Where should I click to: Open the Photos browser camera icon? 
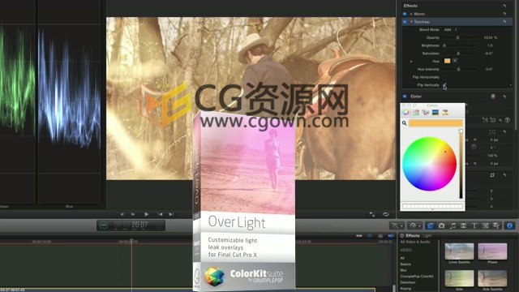tap(441, 225)
